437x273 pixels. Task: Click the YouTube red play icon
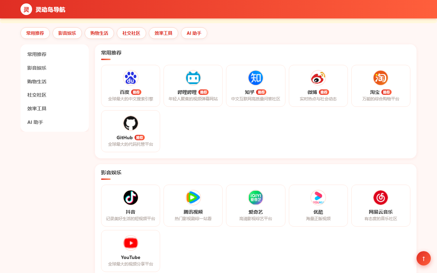click(130, 243)
